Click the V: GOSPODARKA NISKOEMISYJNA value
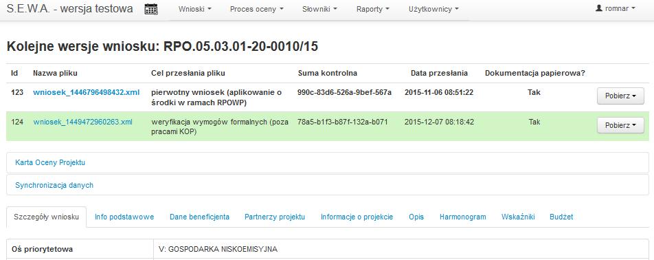Image resolution: width=654 pixels, height=260 pixels. tap(218, 249)
